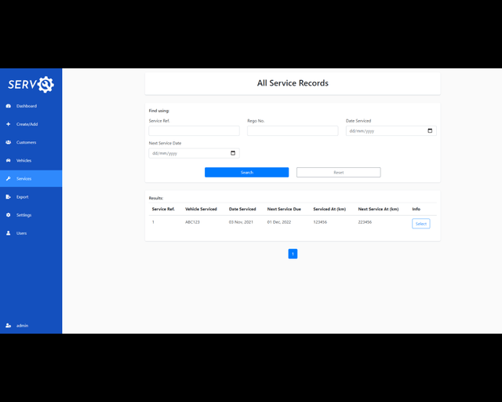Focus the Rego No. input field
Viewport: 502px width, 402px height.
point(293,131)
